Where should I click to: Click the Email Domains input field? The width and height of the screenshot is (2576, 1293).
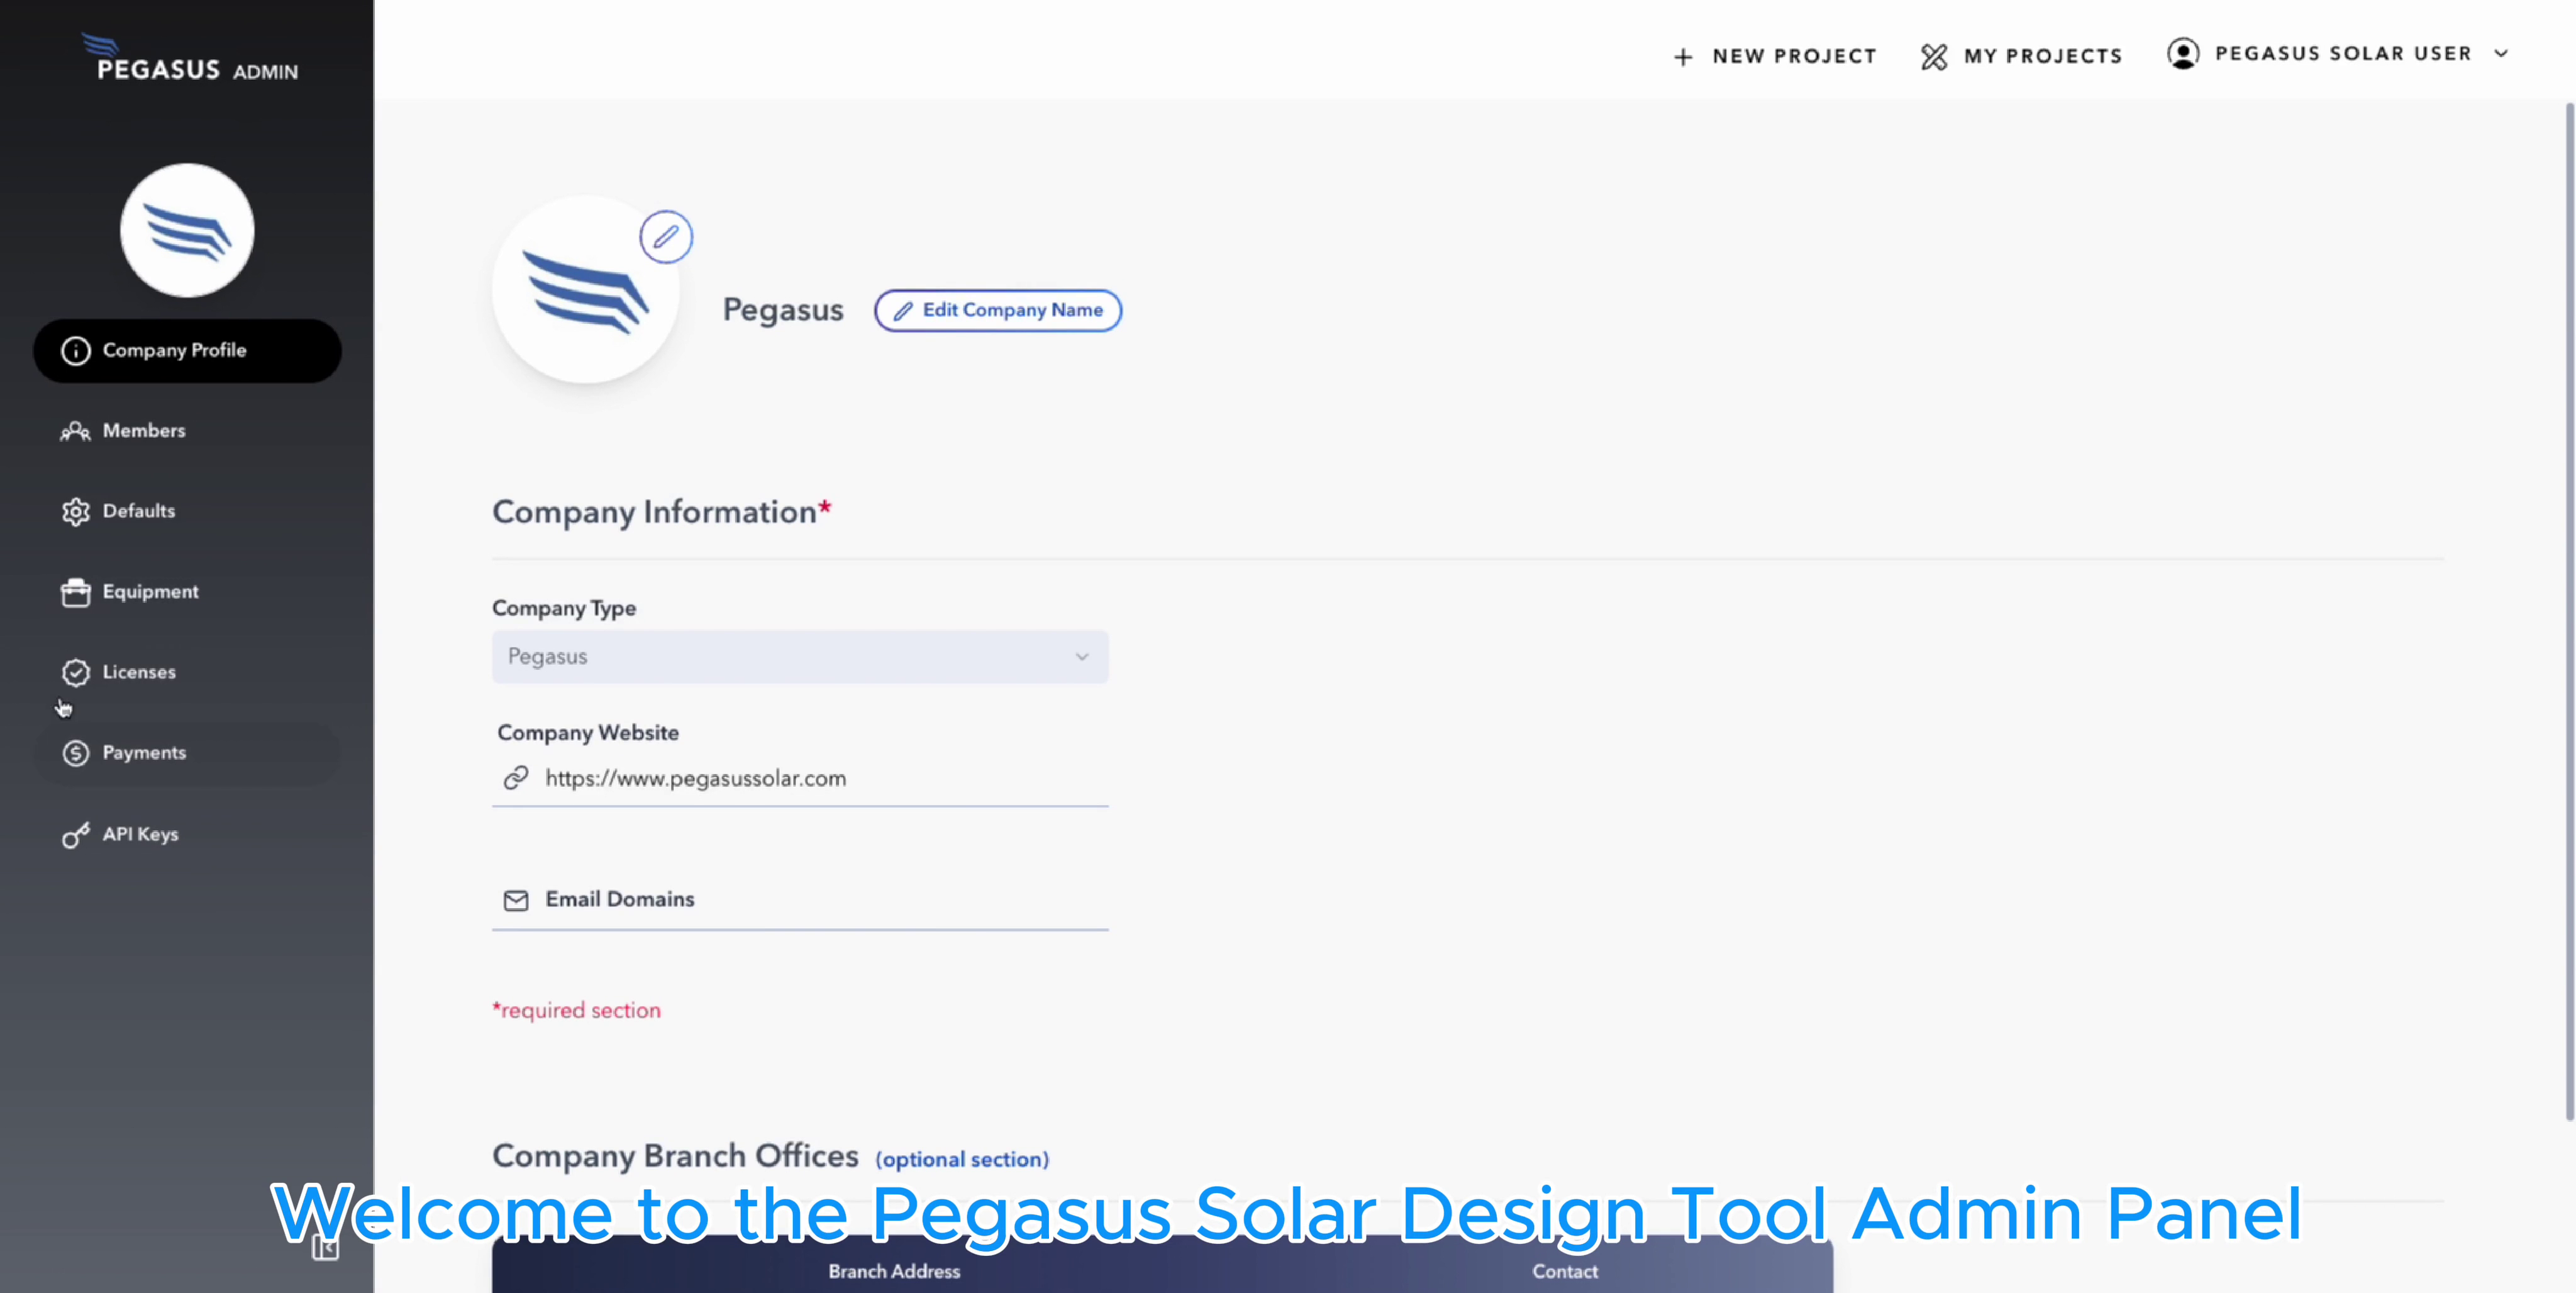(800, 899)
